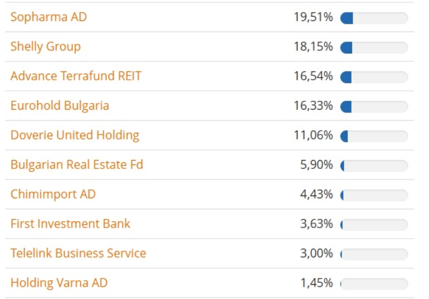Viewport: 429px width, 299px height.
Task: Click Advance Terrafund REIT progress bar
Action: pyautogui.click(x=374, y=77)
